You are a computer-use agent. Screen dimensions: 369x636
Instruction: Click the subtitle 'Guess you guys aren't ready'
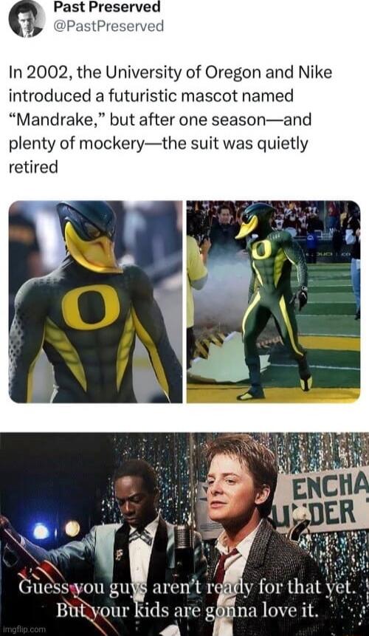pyautogui.click(x=187, y=597)
